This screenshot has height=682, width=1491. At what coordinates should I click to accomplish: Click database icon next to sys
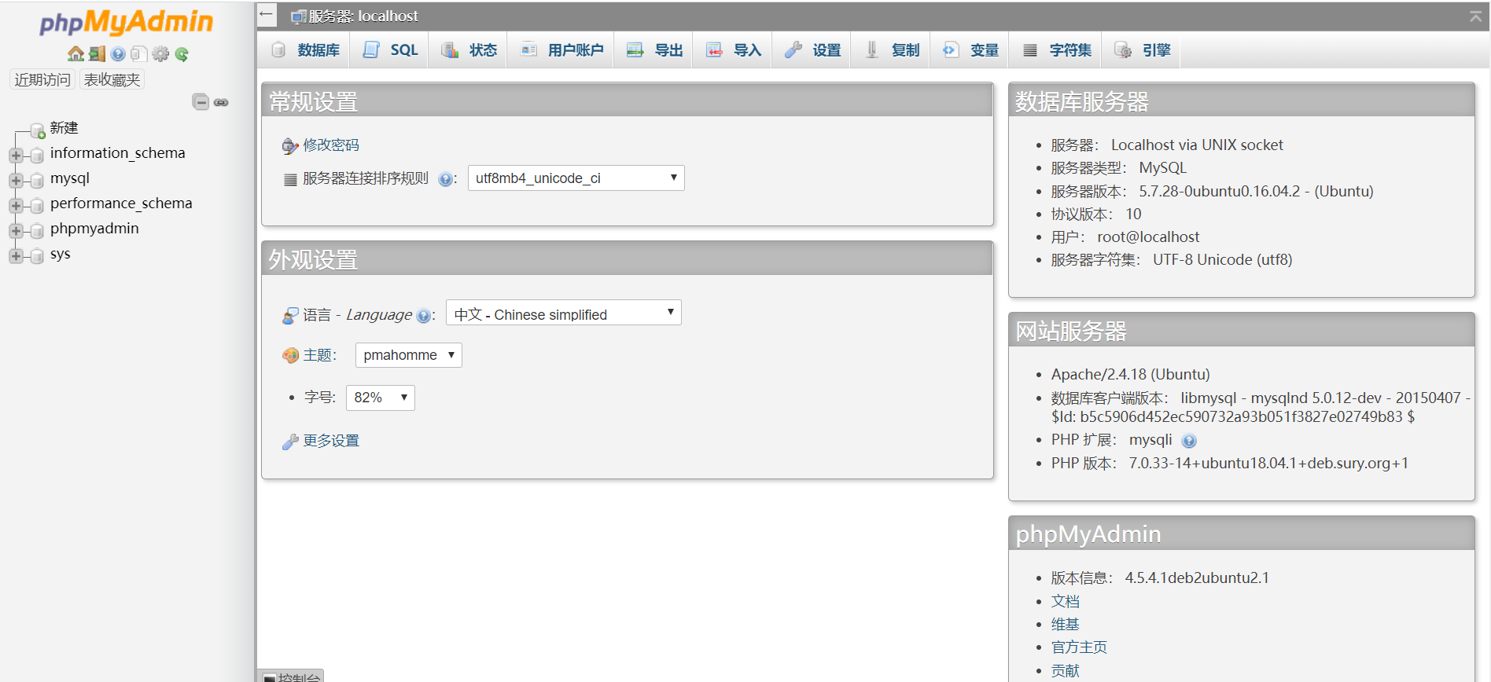(37, 255)
